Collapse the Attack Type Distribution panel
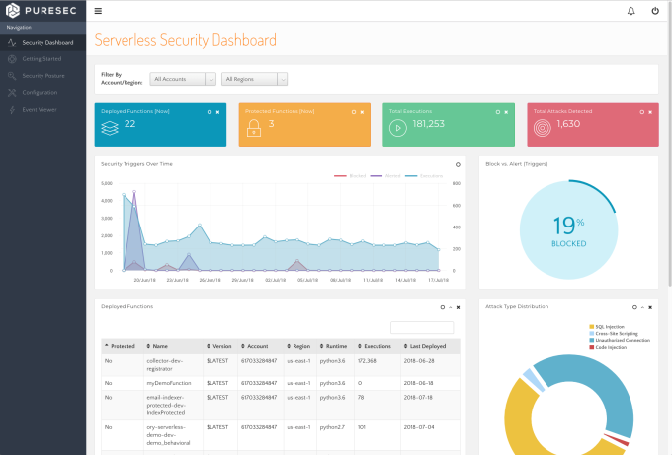Screen dimensions: 672x455 click(x=642, y=307)
